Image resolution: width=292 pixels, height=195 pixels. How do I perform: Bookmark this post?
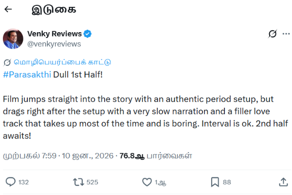coord(215,182)
